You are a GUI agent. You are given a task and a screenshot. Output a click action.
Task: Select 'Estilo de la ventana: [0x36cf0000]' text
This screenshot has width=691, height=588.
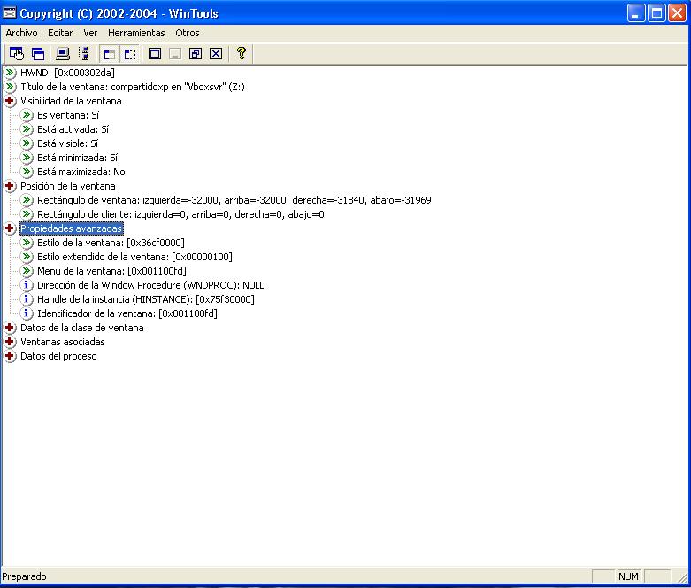pos(111,243)
